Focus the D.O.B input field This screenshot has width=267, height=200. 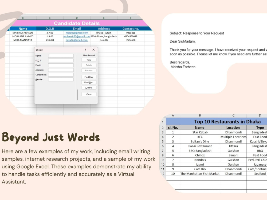point(61,60)
